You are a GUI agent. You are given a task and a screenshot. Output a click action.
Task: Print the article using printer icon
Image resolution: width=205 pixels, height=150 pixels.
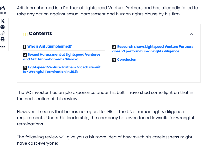tap(3, 39)
